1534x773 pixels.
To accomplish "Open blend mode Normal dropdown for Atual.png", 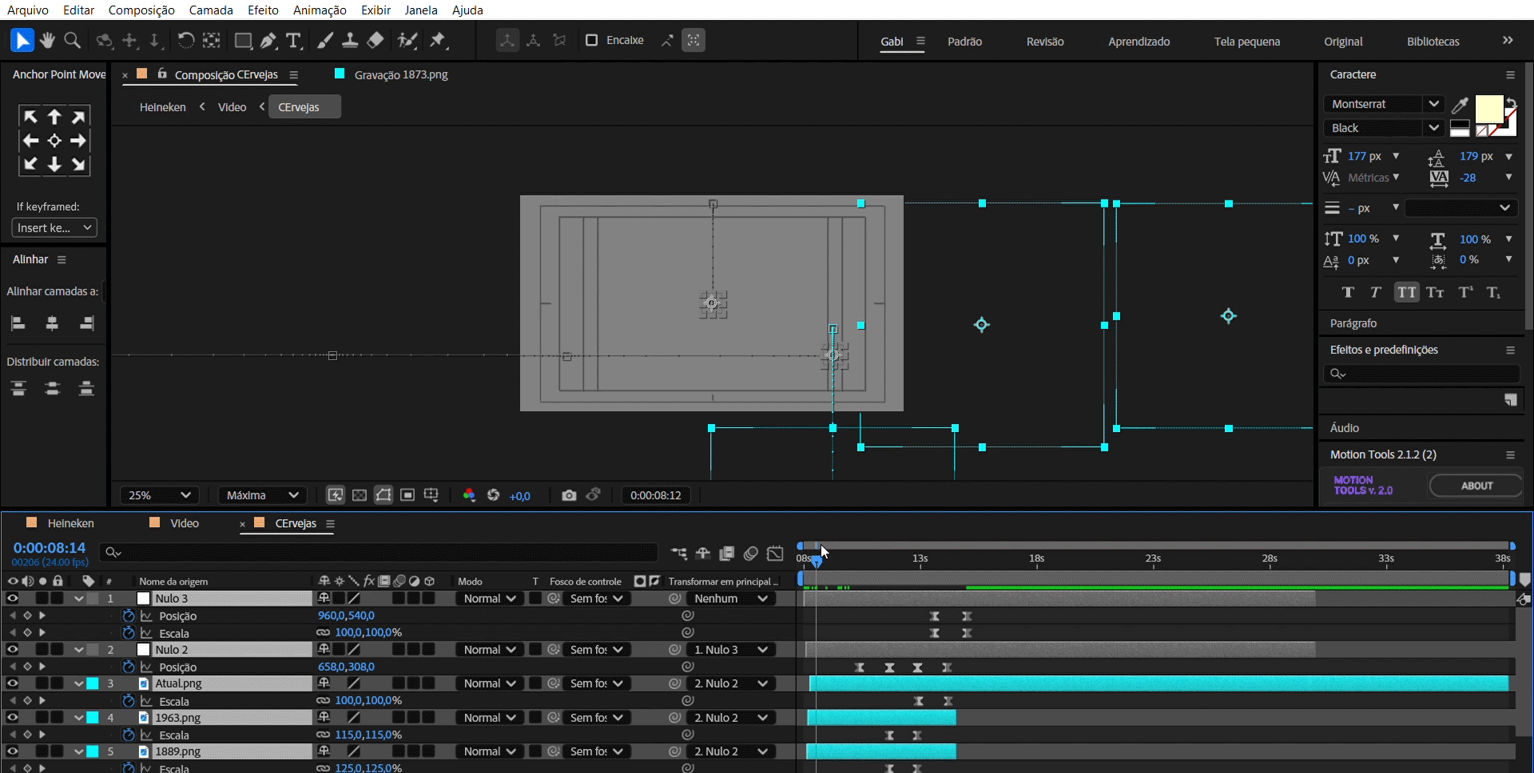I will 489,684.
